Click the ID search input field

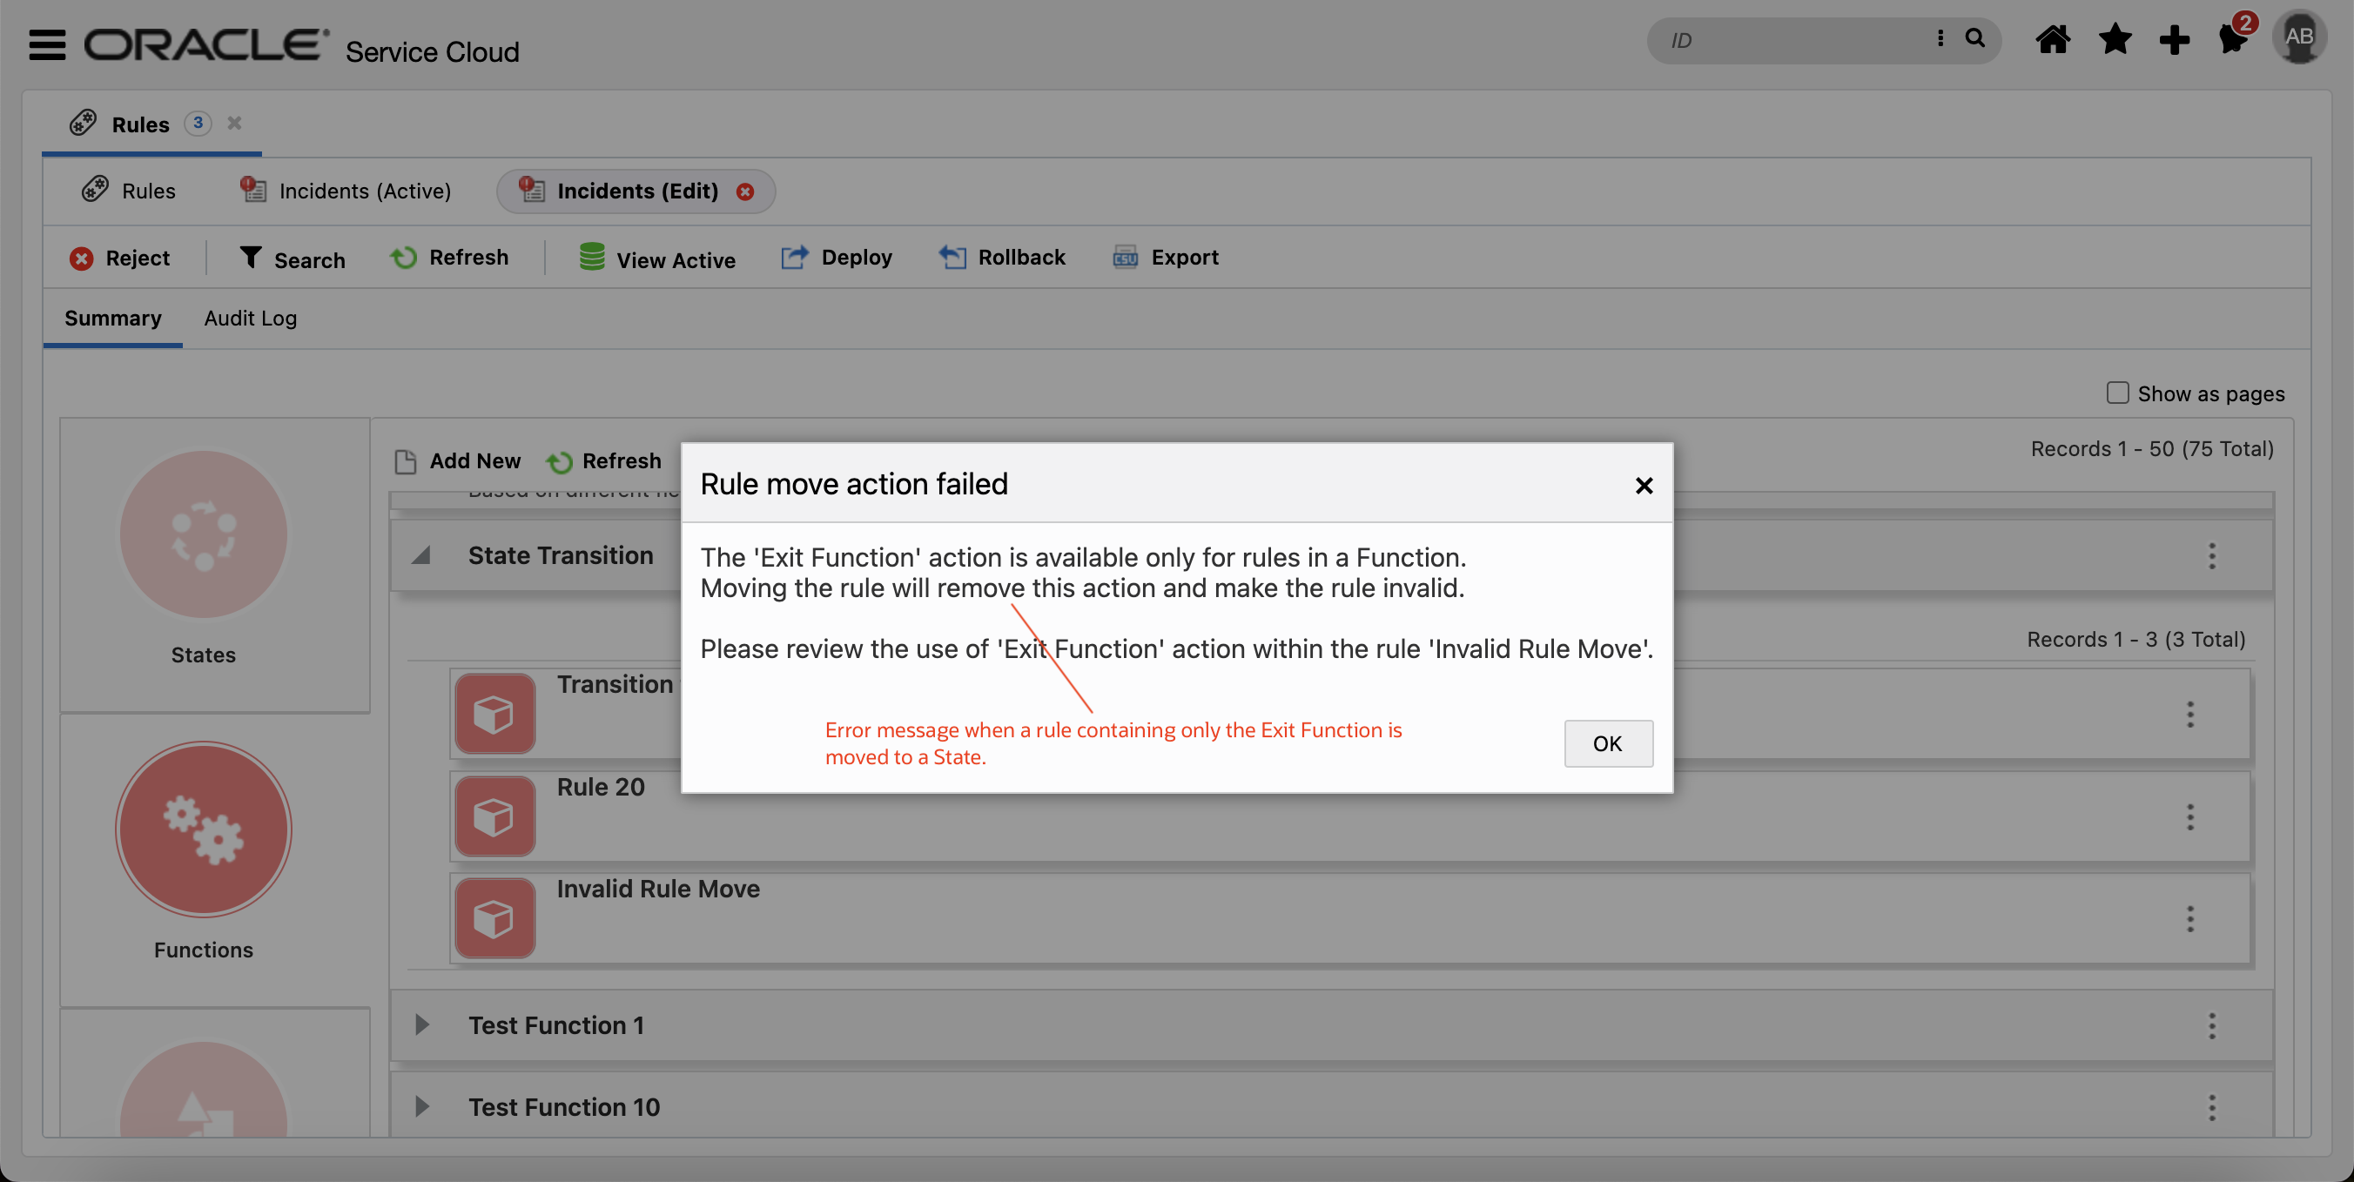point(1779,39)
